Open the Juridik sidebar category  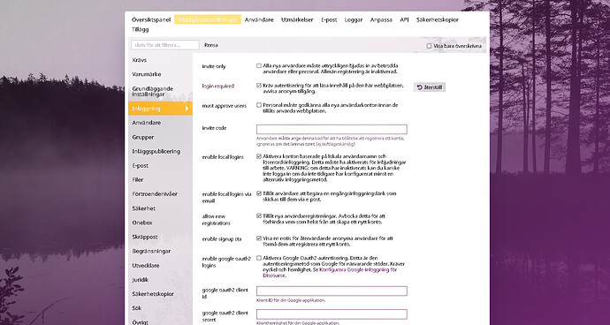160,279
